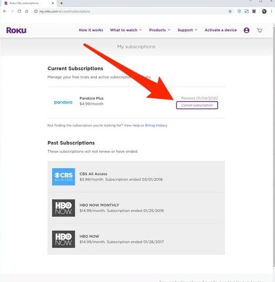This screenshot has height=282, width=275.
Task: Click the My subscriptions page title
Action: [x=136, y=47]
